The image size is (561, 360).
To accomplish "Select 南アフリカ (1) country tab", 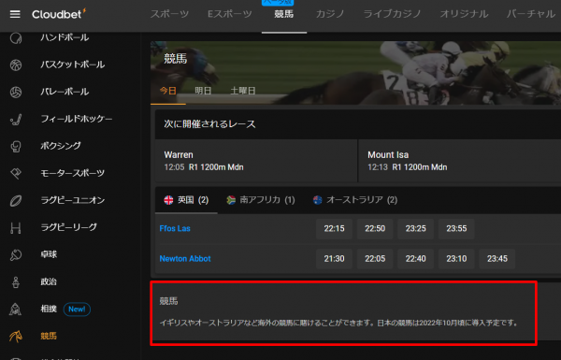I will [261, 200].
